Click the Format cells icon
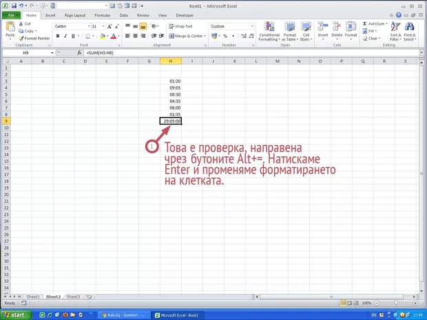 (x=351, y=28)
